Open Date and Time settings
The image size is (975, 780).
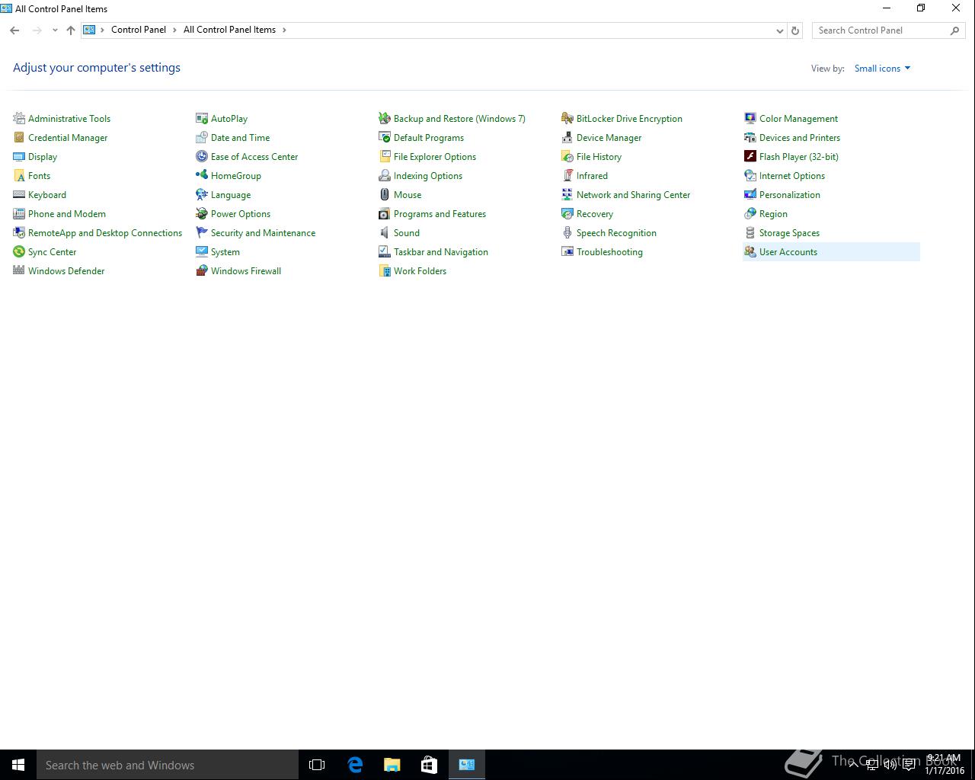[x=240, y=138]
